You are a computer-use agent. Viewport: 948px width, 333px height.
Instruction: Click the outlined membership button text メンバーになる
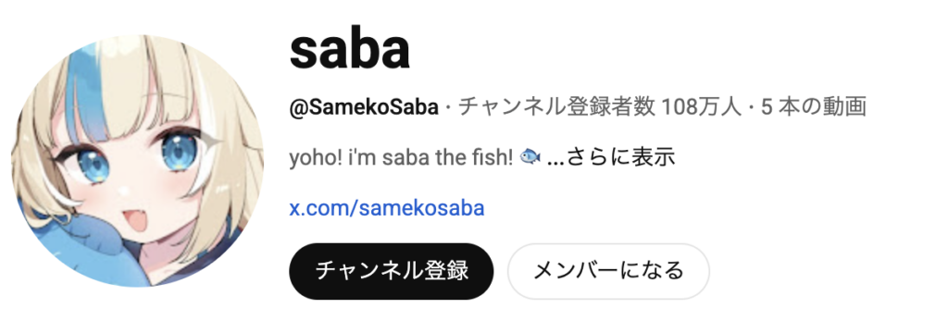607,271
